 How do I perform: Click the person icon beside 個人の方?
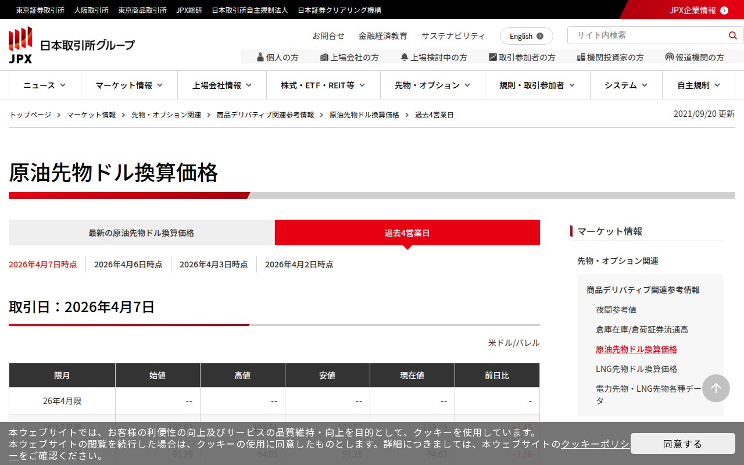(x=260, y=57)
